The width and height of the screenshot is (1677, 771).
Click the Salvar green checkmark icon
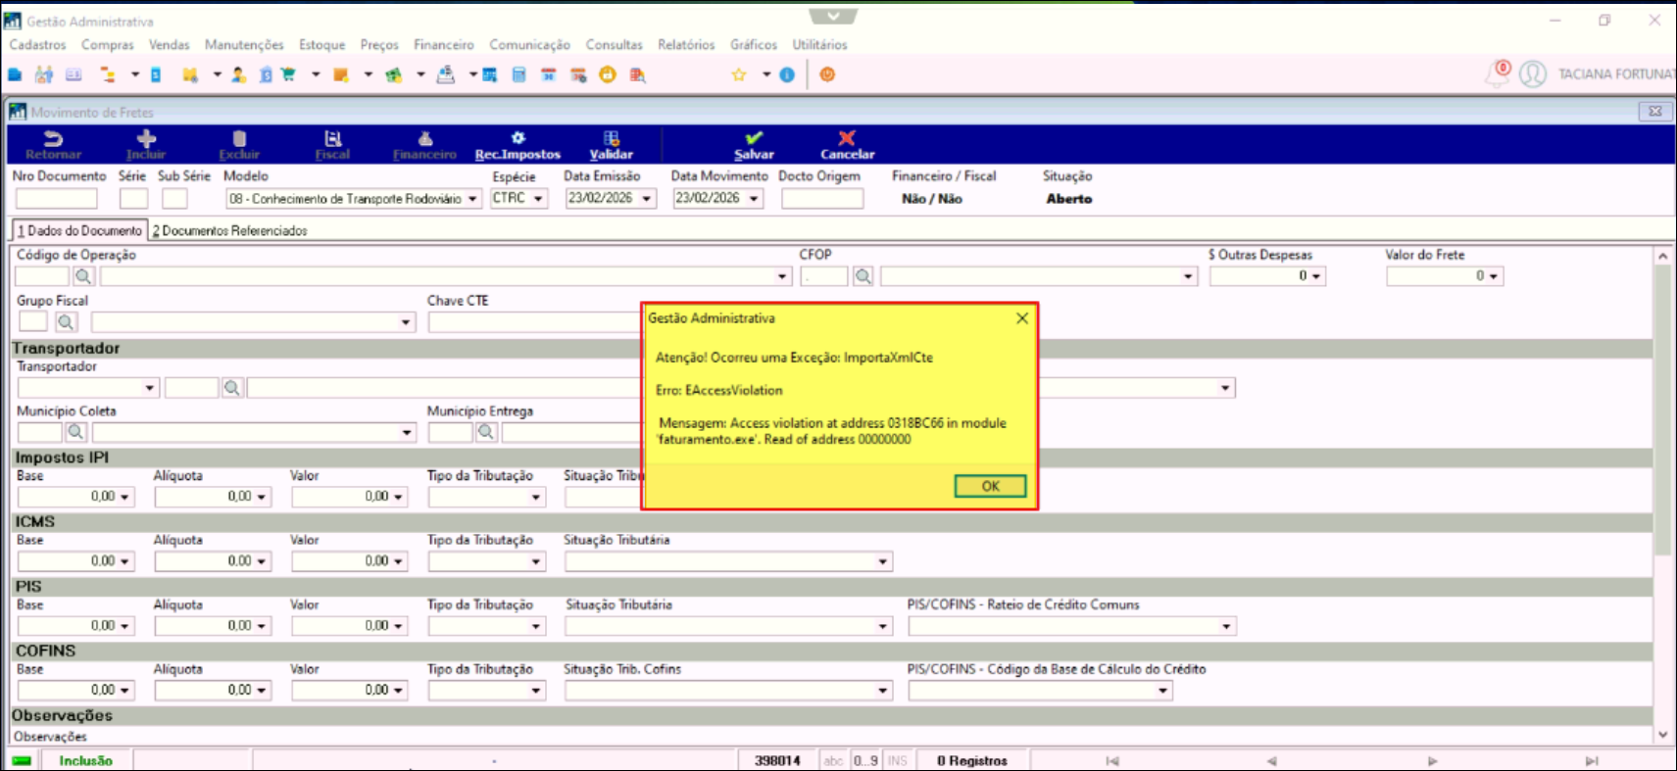(753, 139)
